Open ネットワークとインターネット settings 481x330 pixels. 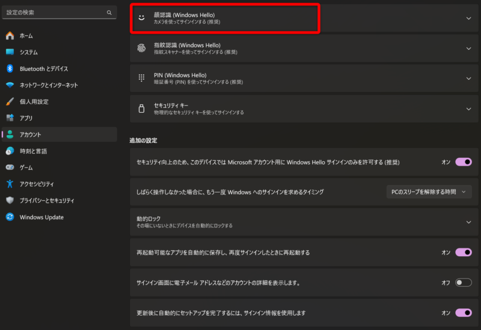[x=48, y=85]
